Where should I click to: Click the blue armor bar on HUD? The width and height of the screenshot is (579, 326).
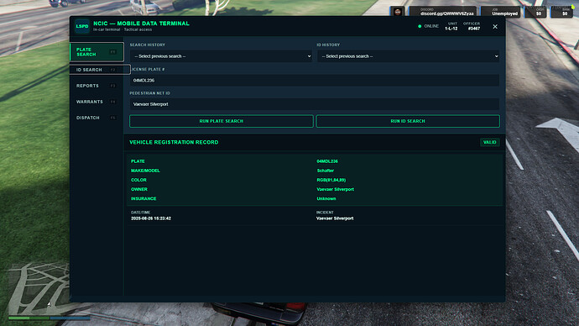(x=70, y=318)
